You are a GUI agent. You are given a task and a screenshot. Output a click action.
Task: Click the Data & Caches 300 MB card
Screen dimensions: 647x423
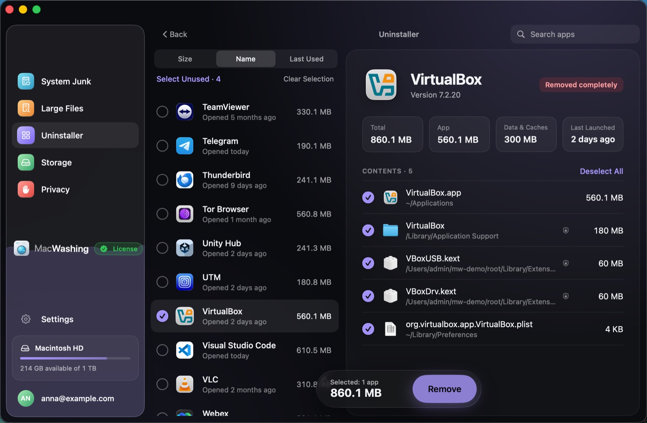(526, 135)
